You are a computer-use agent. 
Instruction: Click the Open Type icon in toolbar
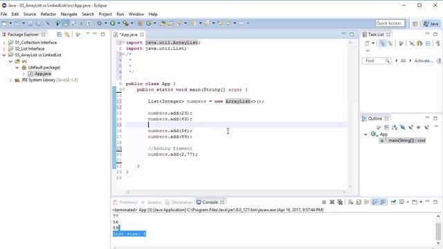(x=163, y=24)
